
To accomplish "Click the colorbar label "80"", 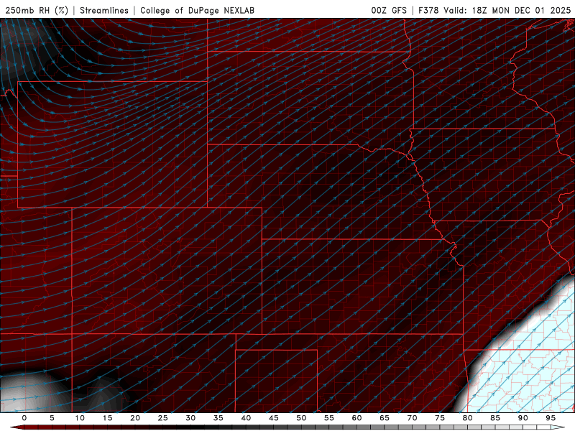I will [x=467, y=418].
